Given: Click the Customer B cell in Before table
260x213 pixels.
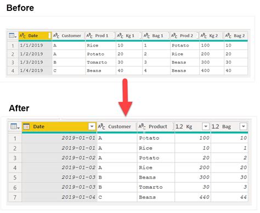Looking at the screenshot, I should coord(69,63).
